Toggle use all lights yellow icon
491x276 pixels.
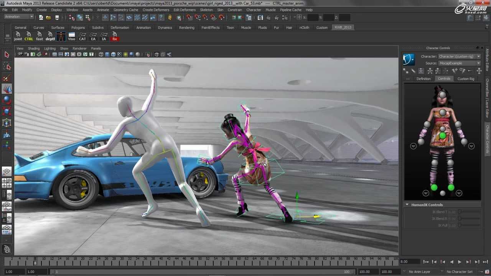125,54
